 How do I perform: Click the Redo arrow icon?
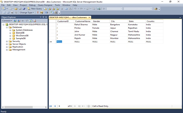click(x=81, y=9)
